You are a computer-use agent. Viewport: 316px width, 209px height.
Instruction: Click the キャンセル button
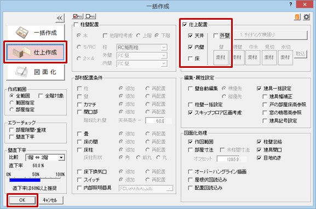50,200
